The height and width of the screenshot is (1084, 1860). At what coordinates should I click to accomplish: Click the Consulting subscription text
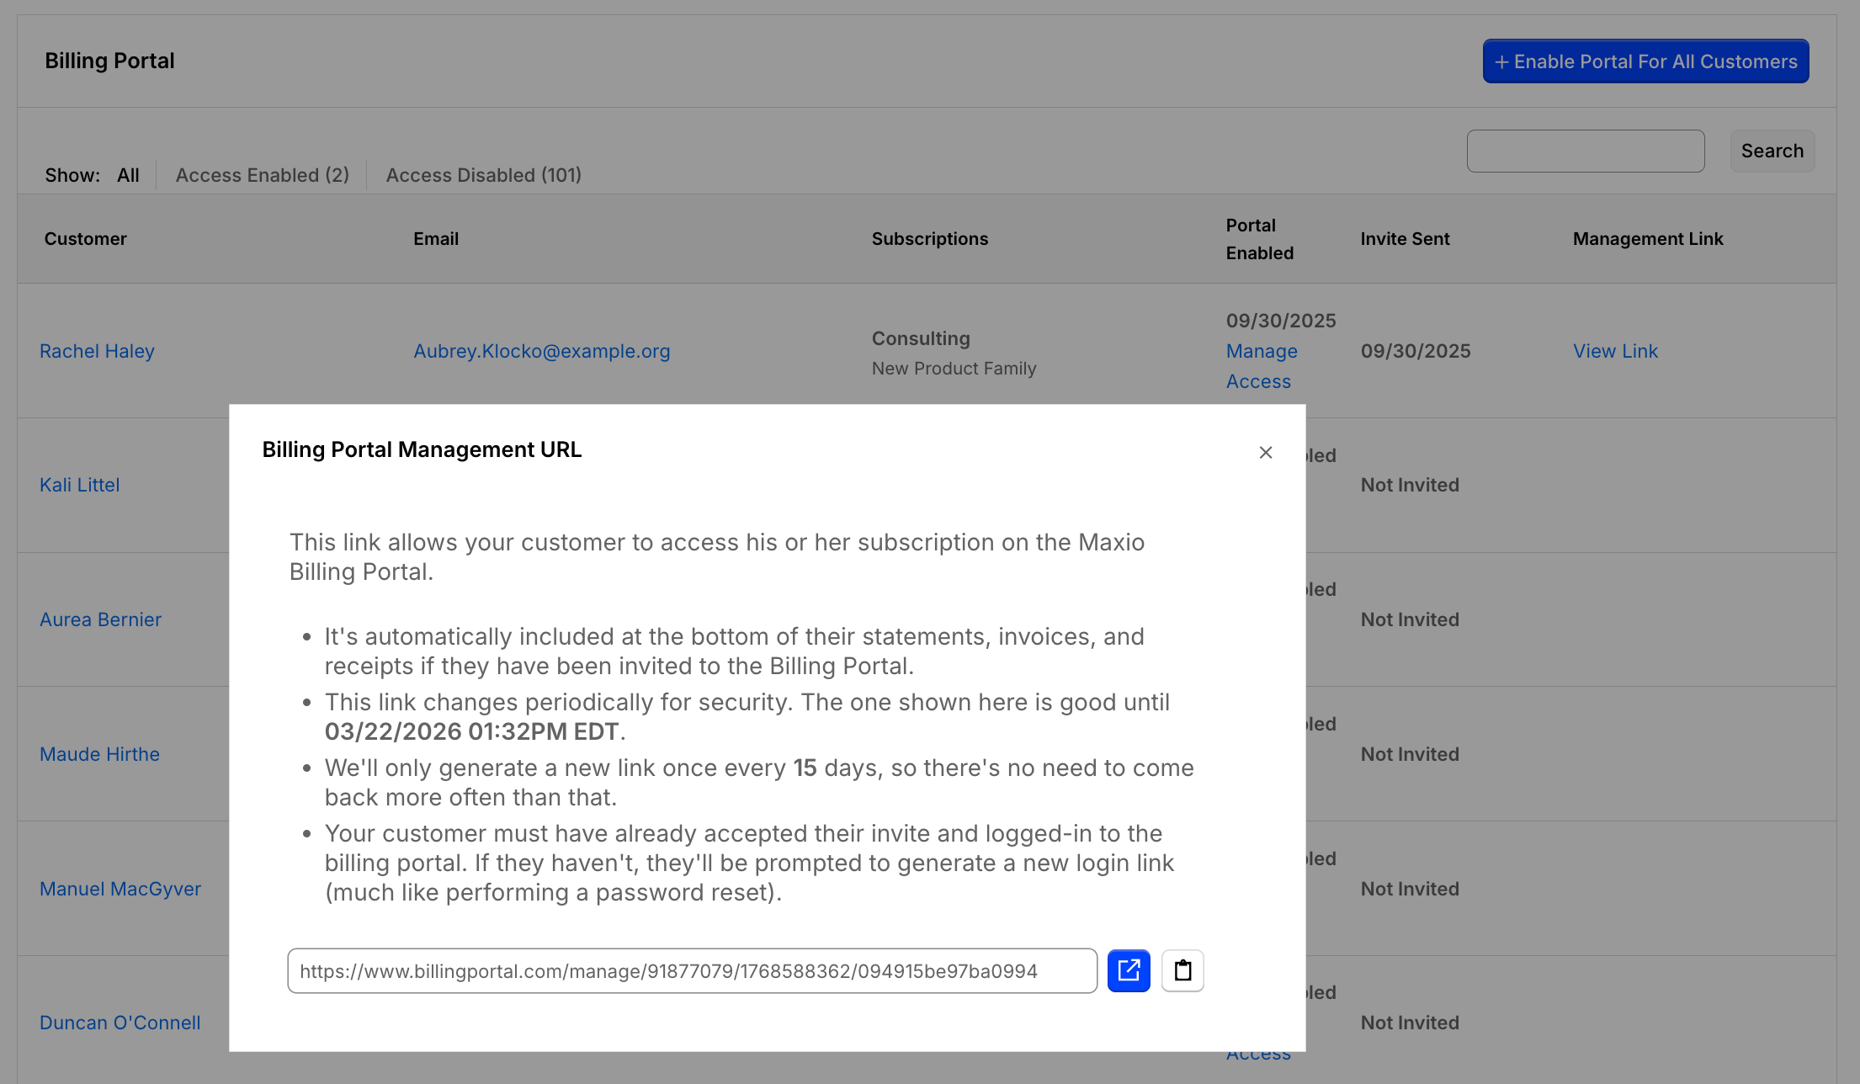tap(921, 338)
